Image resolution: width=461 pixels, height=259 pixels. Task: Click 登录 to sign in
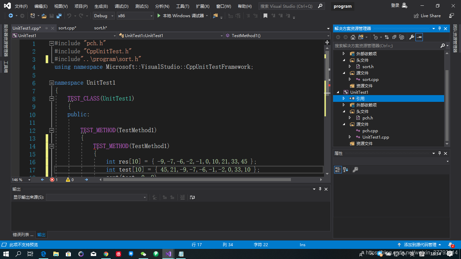coord(395,5)
